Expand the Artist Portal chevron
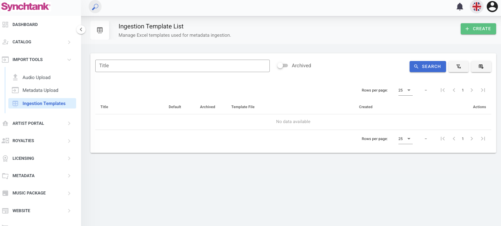 click(69, 123)
